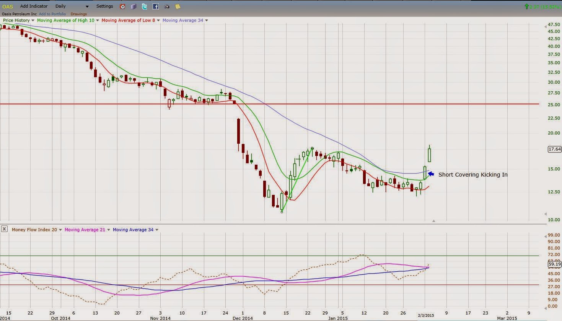This screenshot has width=562, height=321.
Task: Open the alarm clock alert icon
Action: 122,6
